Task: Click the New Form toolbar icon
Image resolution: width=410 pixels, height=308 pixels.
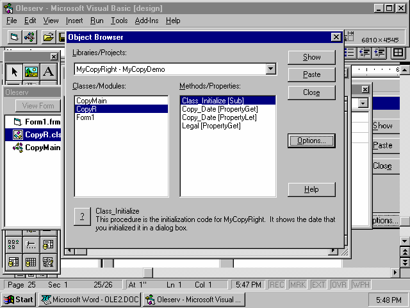Action: (x=15, y=37)
